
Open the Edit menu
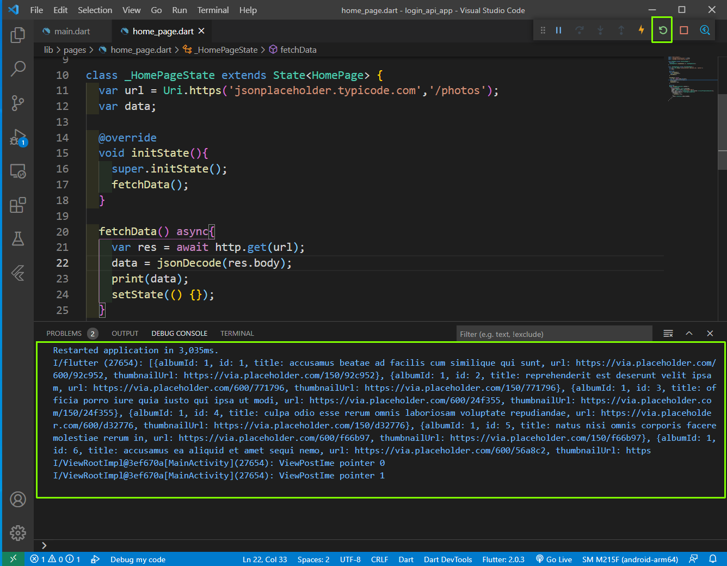click(x=60, y=10)
